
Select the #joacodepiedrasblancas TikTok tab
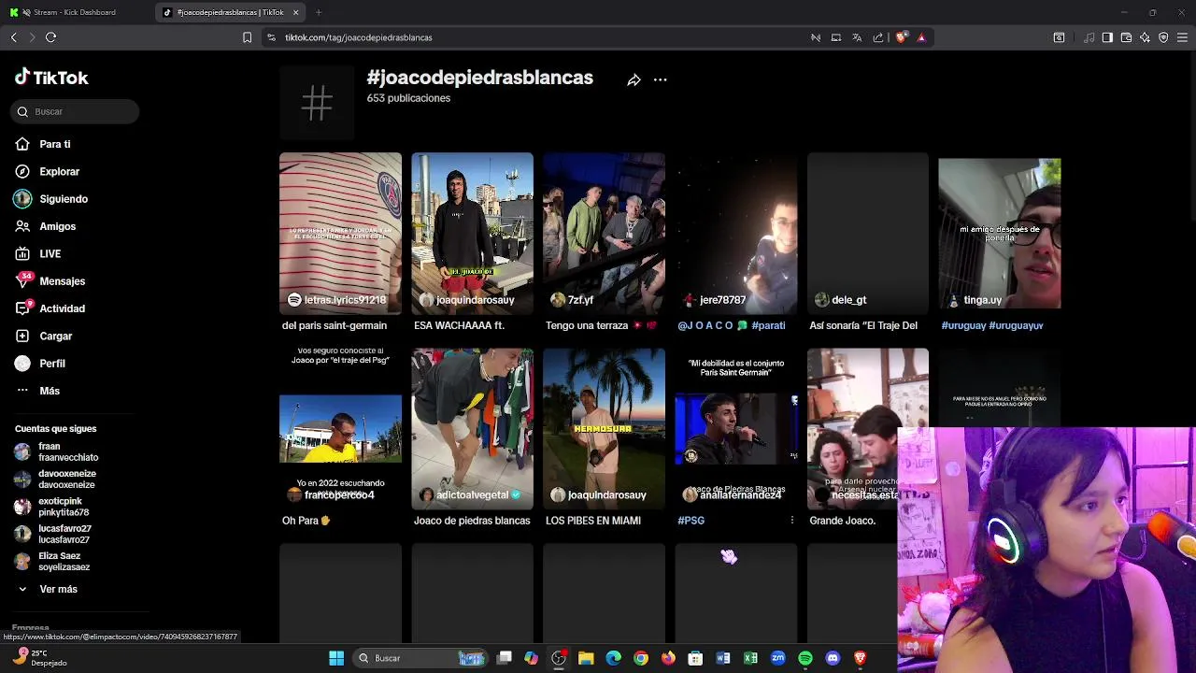click(x=230, y=12)
